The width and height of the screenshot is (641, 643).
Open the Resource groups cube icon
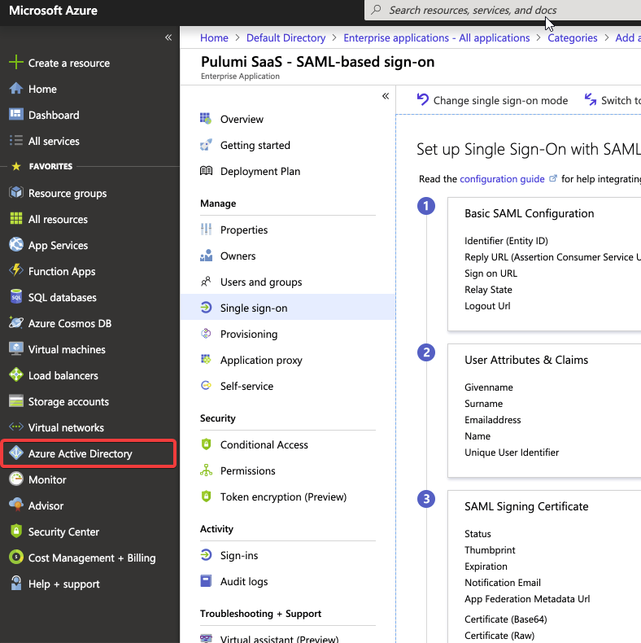pos(16,192)
